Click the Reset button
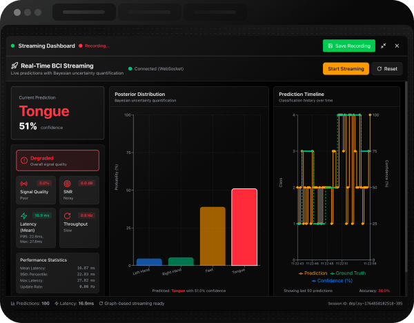 386,68
